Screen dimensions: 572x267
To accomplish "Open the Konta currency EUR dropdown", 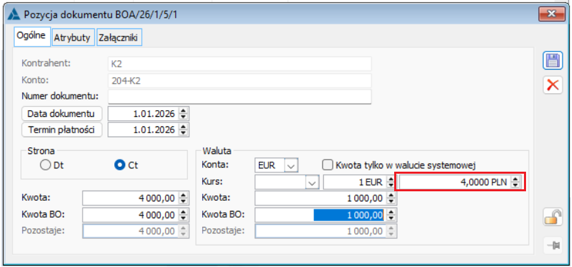I will [x=291, y=166].
